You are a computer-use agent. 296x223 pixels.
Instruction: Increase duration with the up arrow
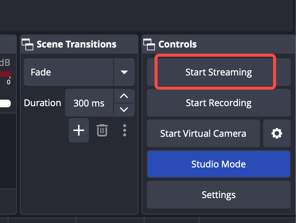pos(124,96)
